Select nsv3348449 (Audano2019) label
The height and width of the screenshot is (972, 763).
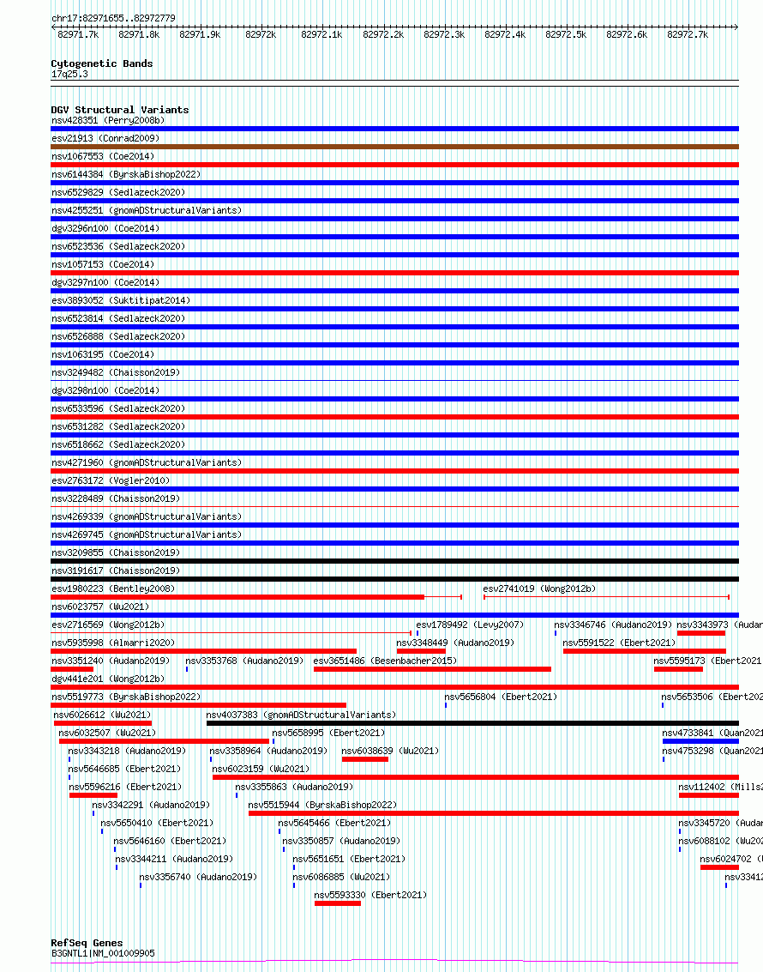(455, 642)
